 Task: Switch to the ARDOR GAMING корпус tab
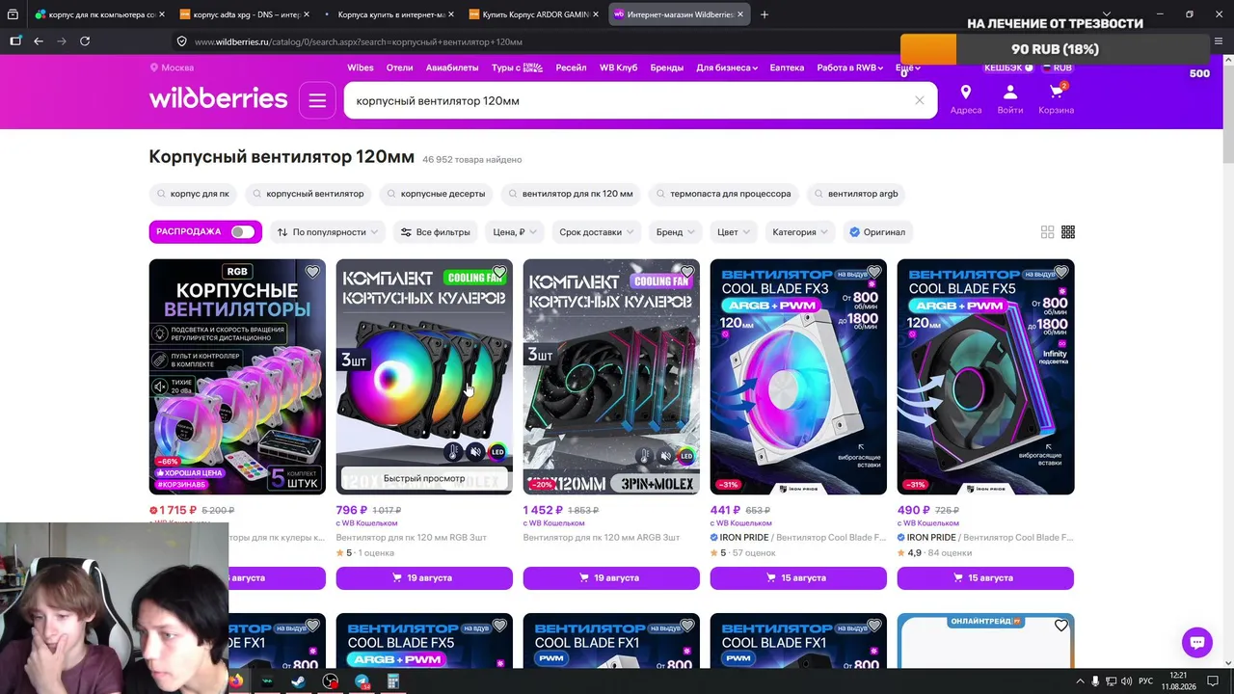(x=533, y=14)
